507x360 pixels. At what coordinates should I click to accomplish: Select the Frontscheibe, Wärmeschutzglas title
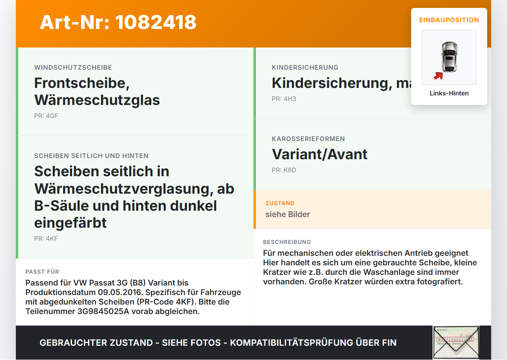pos(97,91)
